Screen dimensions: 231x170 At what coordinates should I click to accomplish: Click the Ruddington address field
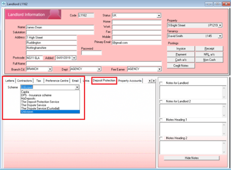point(52,43)
